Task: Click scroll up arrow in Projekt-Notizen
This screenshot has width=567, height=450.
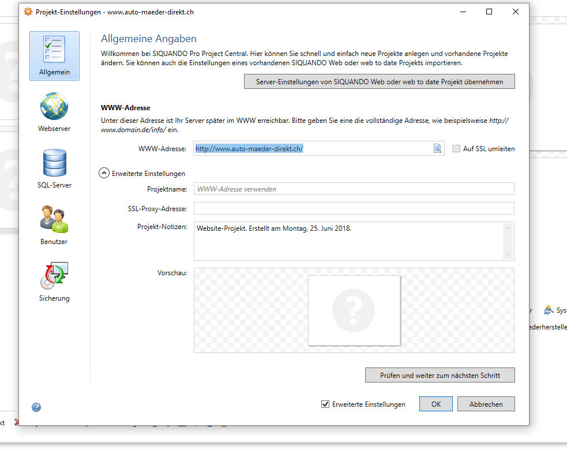Action: [508, 228]
